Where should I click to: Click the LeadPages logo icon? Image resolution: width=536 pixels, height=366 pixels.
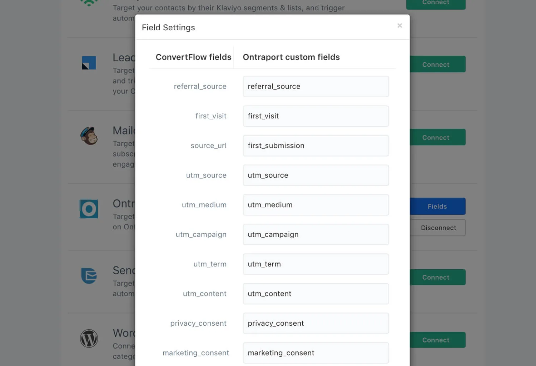click(89, 63)
